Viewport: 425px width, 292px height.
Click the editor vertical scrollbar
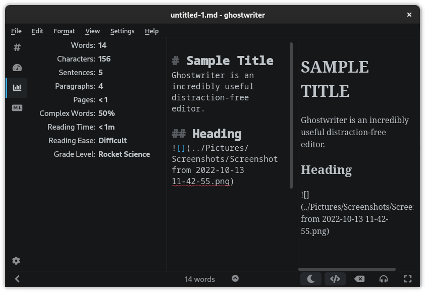click(x=291, y=115)
